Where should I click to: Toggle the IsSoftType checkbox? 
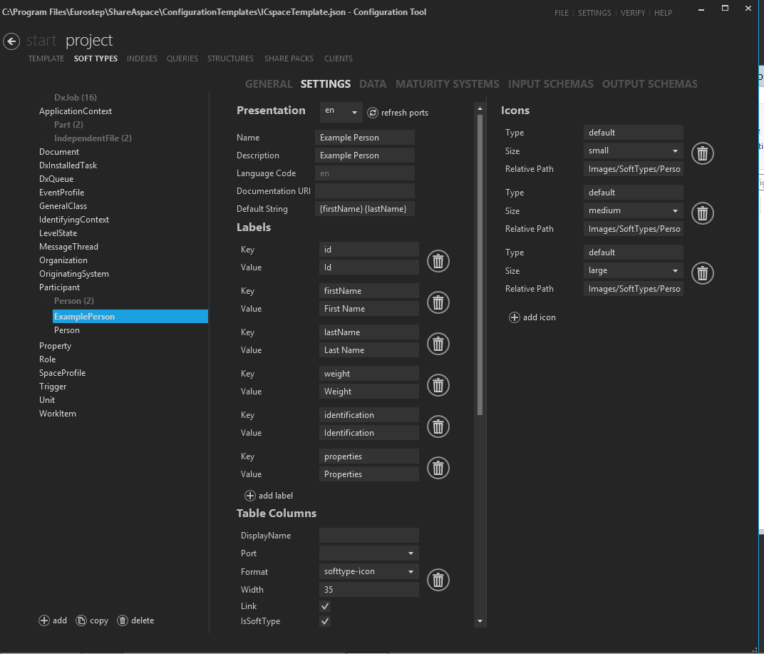point(325,621)
